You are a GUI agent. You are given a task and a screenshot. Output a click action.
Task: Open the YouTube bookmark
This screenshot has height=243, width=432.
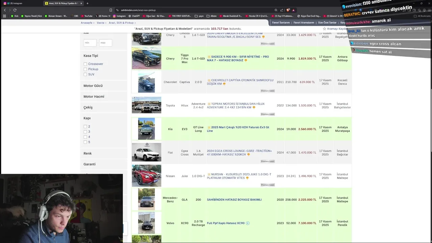tap(86, 16)
